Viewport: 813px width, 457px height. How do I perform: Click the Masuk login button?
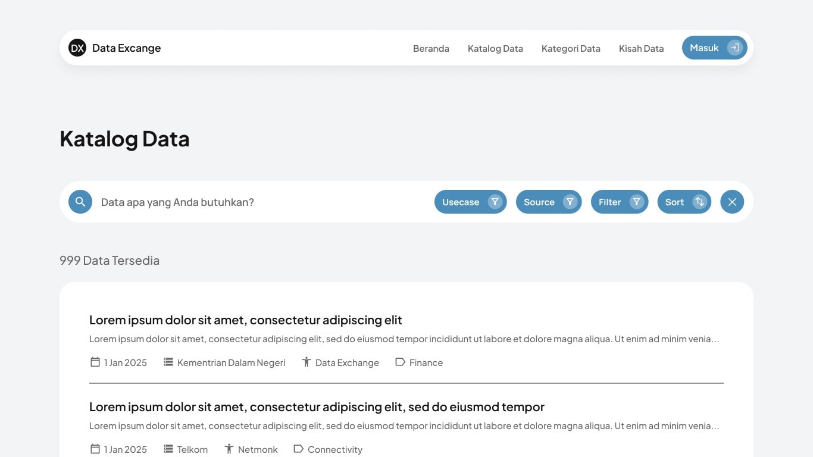pyautogui.click(x=715, y=48)
